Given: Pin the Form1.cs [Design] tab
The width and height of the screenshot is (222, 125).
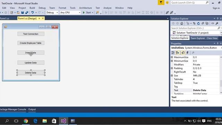Looking at the screenshot, I should click(x=39, y=18).
